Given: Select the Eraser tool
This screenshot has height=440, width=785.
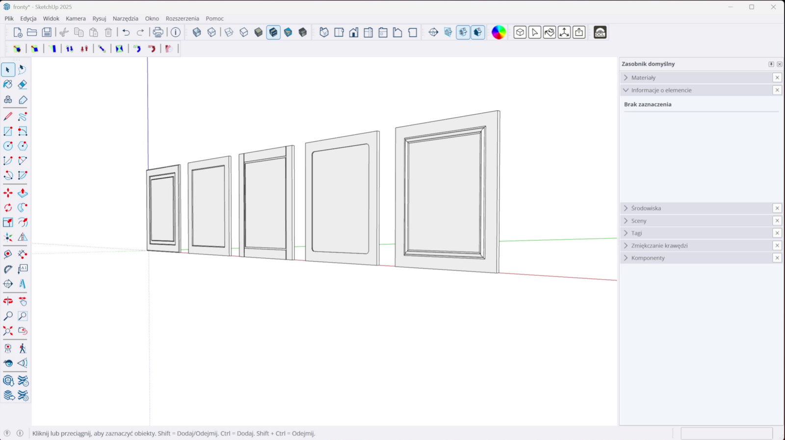Looking at the screenshot, I should pyautogui.click(x=23, y=85).
